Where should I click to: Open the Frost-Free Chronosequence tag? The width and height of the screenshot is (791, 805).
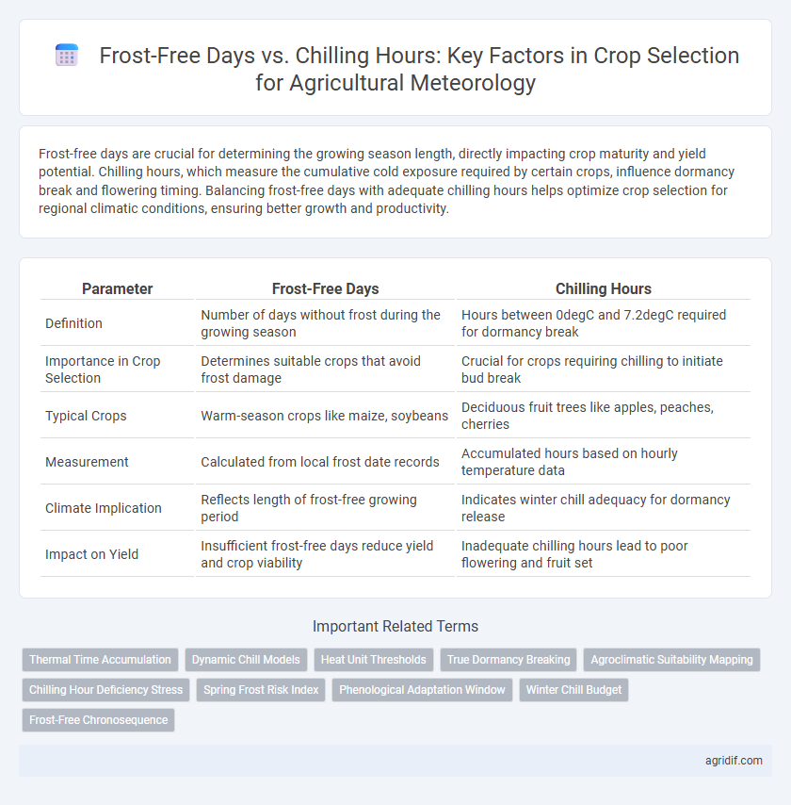tap(99, 720)
